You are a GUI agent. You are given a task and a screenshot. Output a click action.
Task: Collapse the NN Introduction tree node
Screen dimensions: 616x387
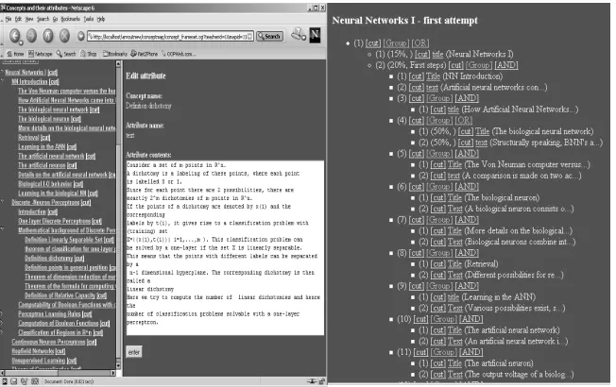click(x=2, y=81)
